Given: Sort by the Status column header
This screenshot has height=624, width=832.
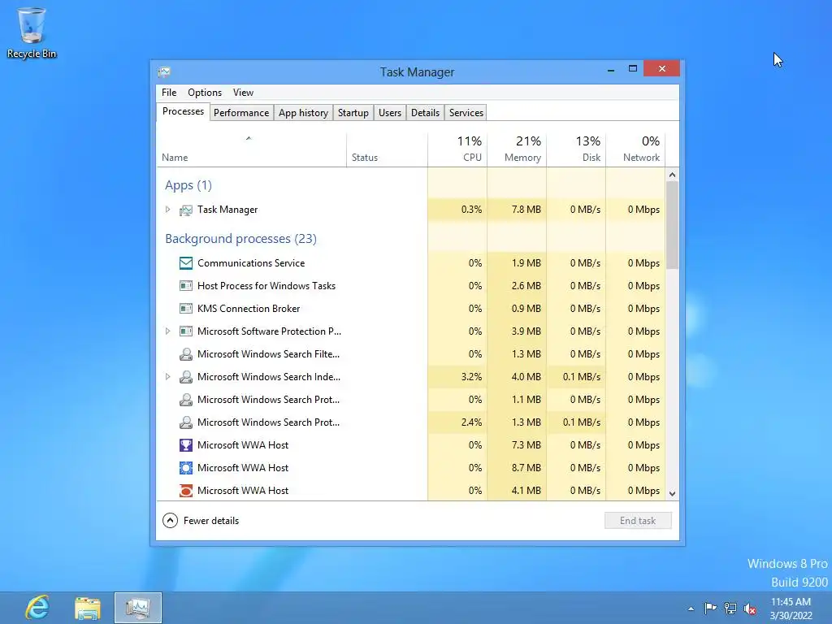Looking at the screenshot, I should 387,150.
